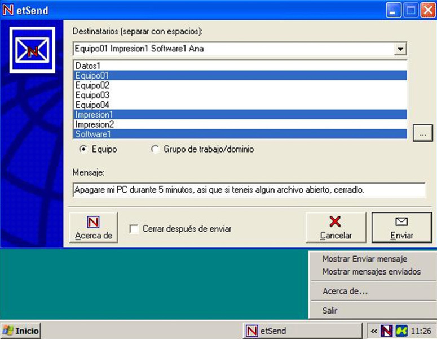The width and height of the screenshot is (437, 339).
Task: Open the Destinatarios dropdown arrow
Action: coord(400,49)
